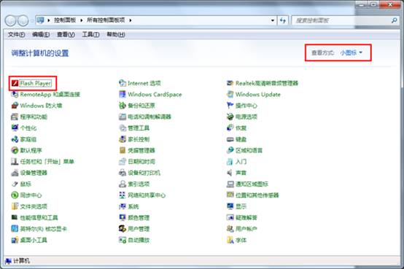Image resolution: width=404 pixels, height=269 pixels.
Task: Open 家长控制 parental controls icon
Action: click(x=123, y=139)
